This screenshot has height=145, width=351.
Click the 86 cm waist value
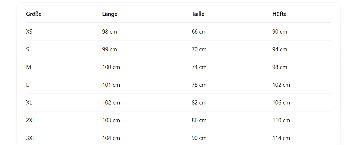(199, 120)
